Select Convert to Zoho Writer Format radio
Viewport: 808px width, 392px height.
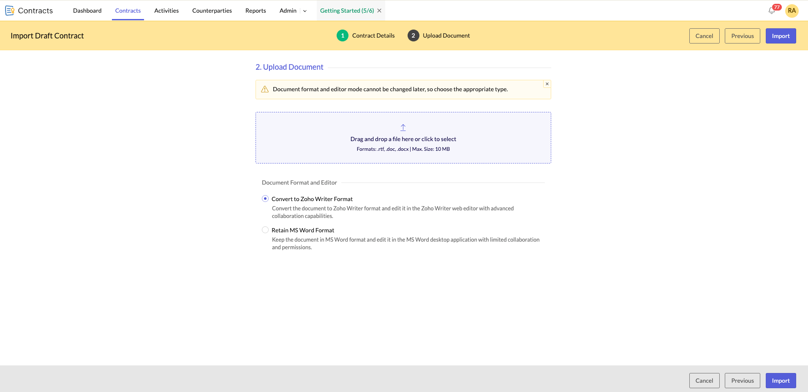pyautogui.click(x=265, y=199)
